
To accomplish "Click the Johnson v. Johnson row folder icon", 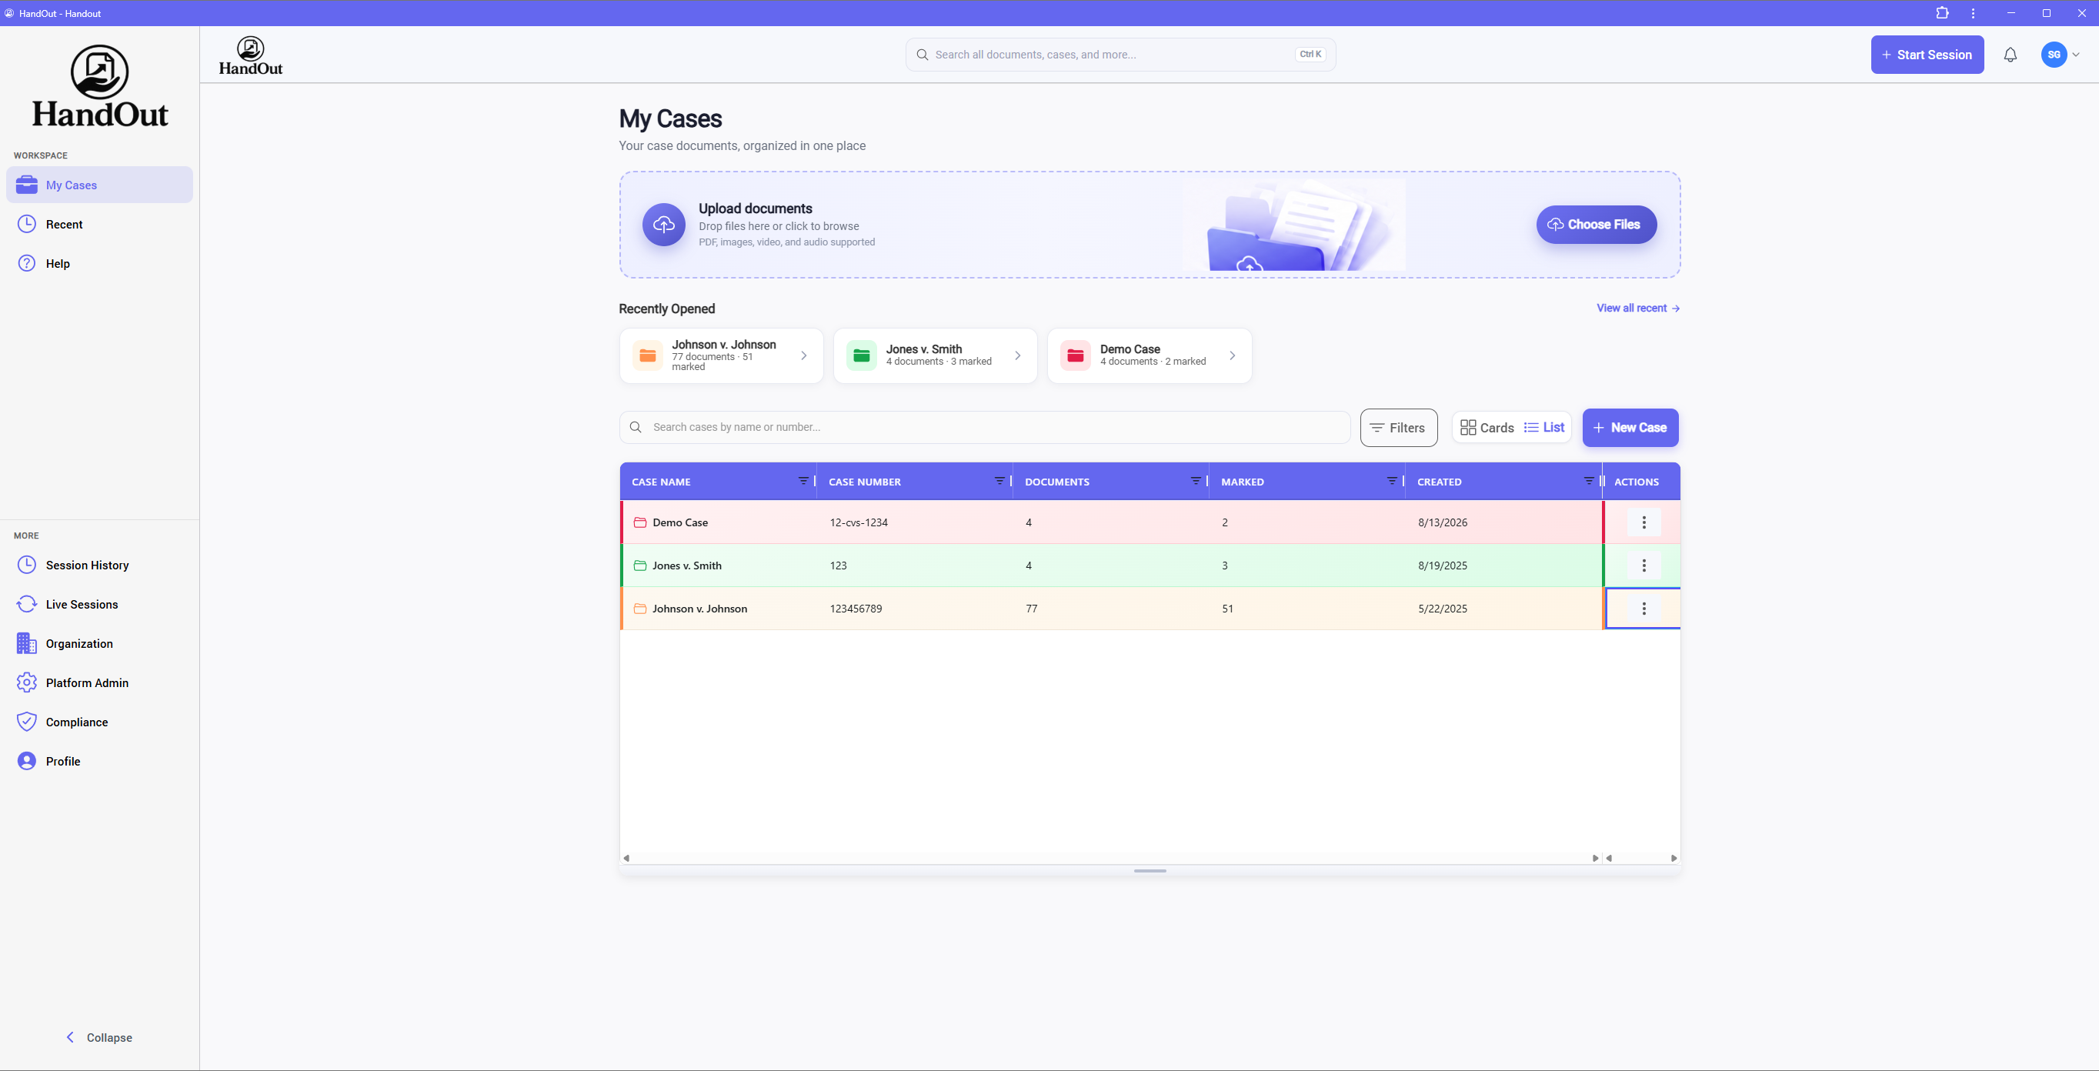I will click(x=640, y=609).
